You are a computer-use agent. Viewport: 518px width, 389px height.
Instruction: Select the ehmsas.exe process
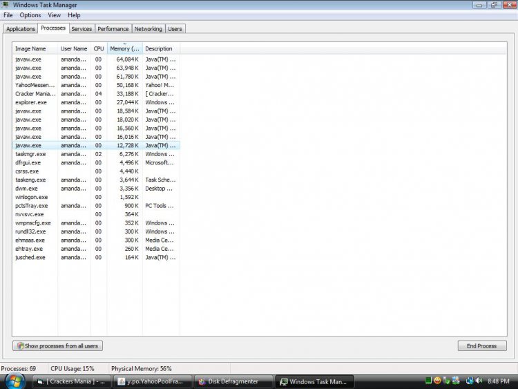click(96, 240)
